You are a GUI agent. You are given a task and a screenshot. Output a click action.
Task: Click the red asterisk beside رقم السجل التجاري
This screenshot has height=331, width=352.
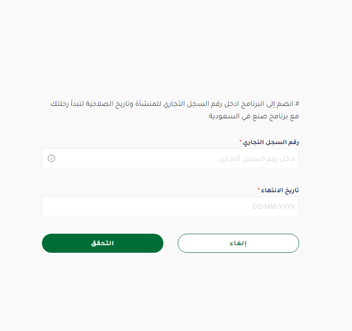coord(240,141)
